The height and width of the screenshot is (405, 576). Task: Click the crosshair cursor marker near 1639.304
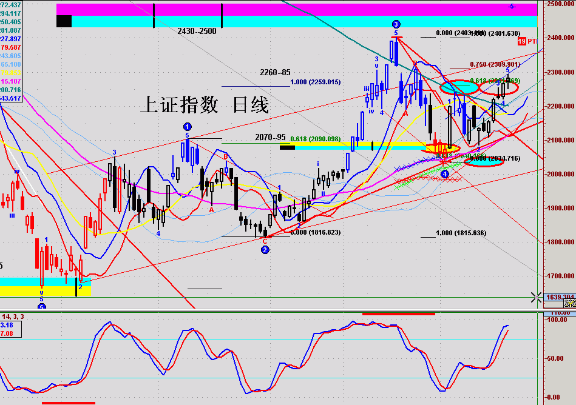pos(536,298)
